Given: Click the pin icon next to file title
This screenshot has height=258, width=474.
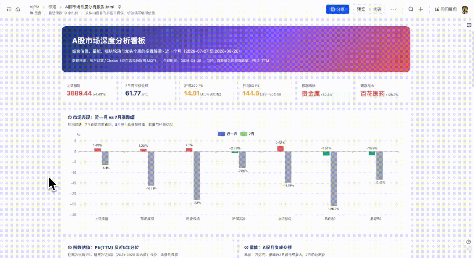Looking at the screenshot, I should tap(119, 7).
